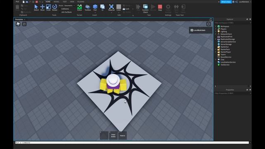The image size is (265, 149).
Task: Open the UI insert tool
Action: [x=102, y=7]
